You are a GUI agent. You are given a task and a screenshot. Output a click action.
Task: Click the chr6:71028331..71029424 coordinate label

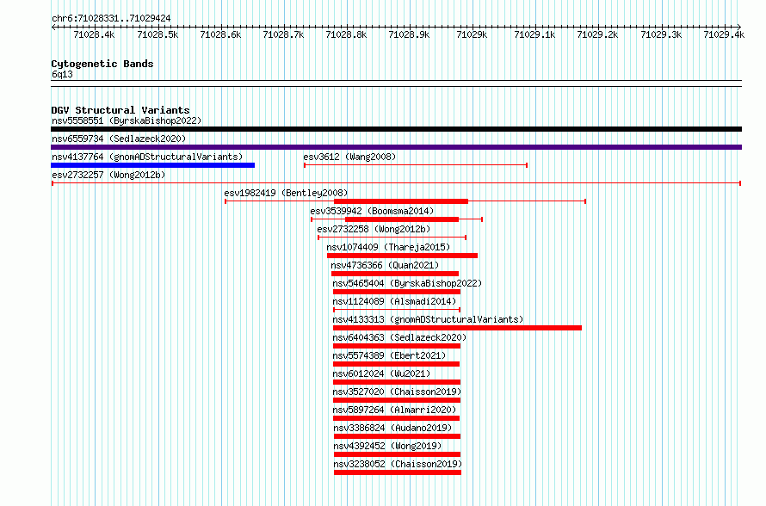(111, 18)
